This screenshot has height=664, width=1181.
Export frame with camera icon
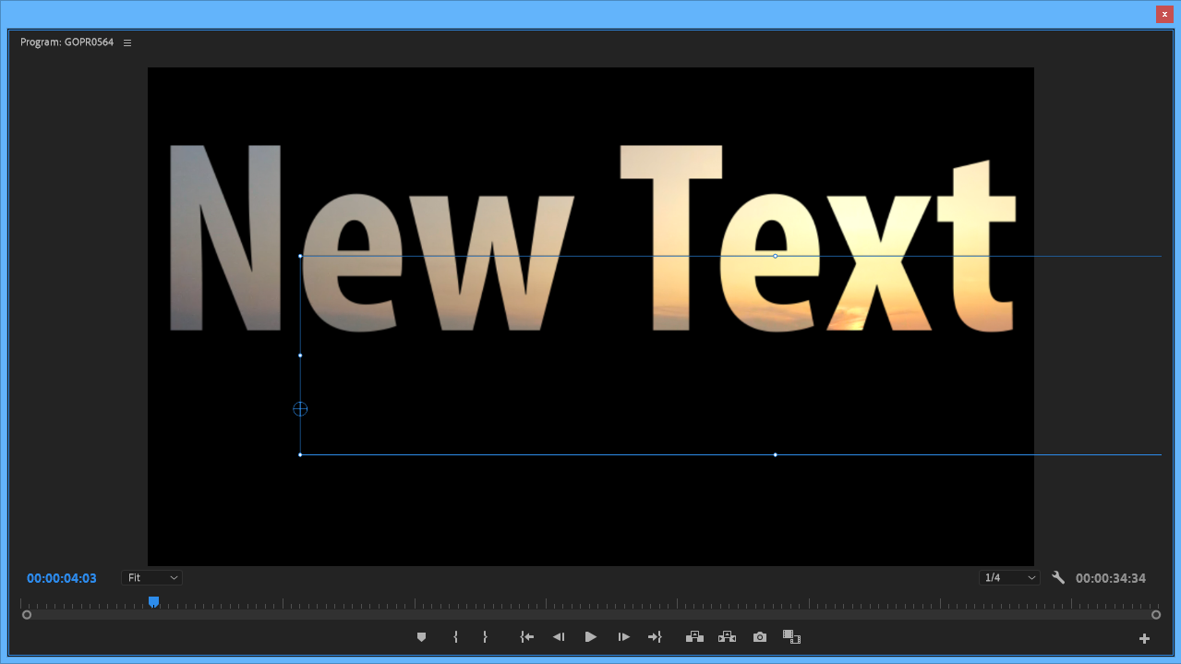pos(759,637)
